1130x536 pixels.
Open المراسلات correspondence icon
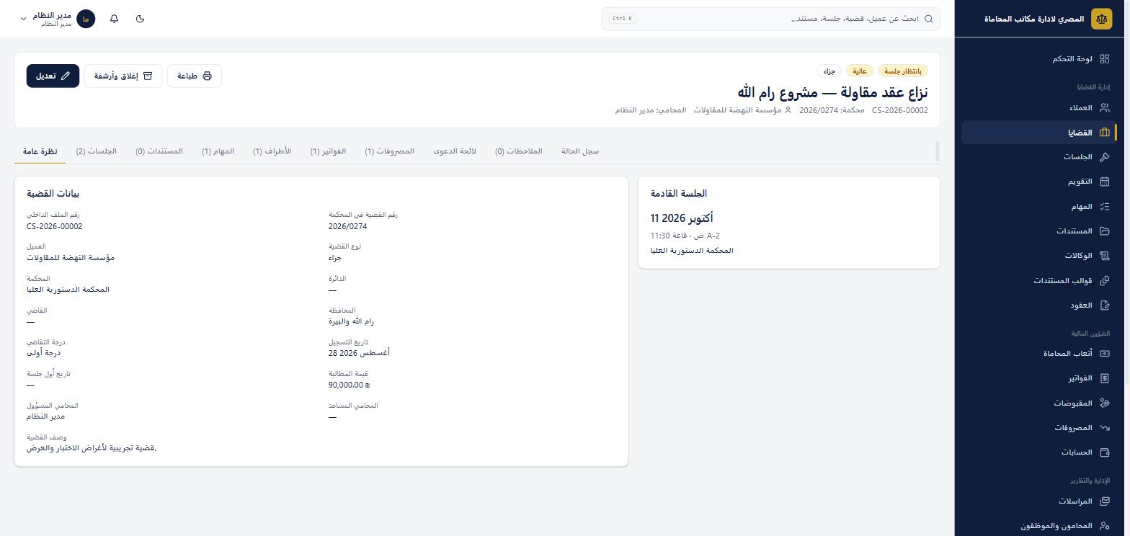tap(1105, 501)
